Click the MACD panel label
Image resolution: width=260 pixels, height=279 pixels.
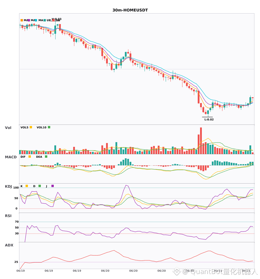pos(11,157)
